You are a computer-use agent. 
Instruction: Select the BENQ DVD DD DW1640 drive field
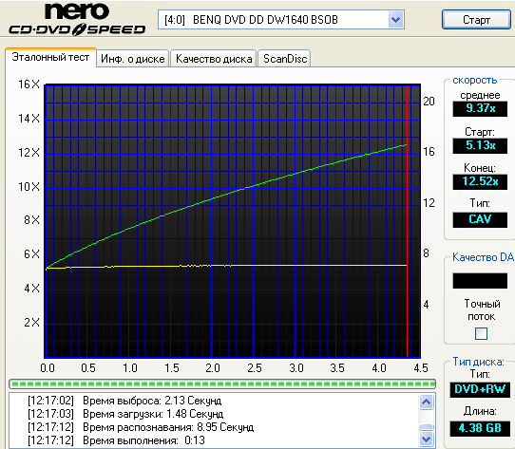(281, 20)
